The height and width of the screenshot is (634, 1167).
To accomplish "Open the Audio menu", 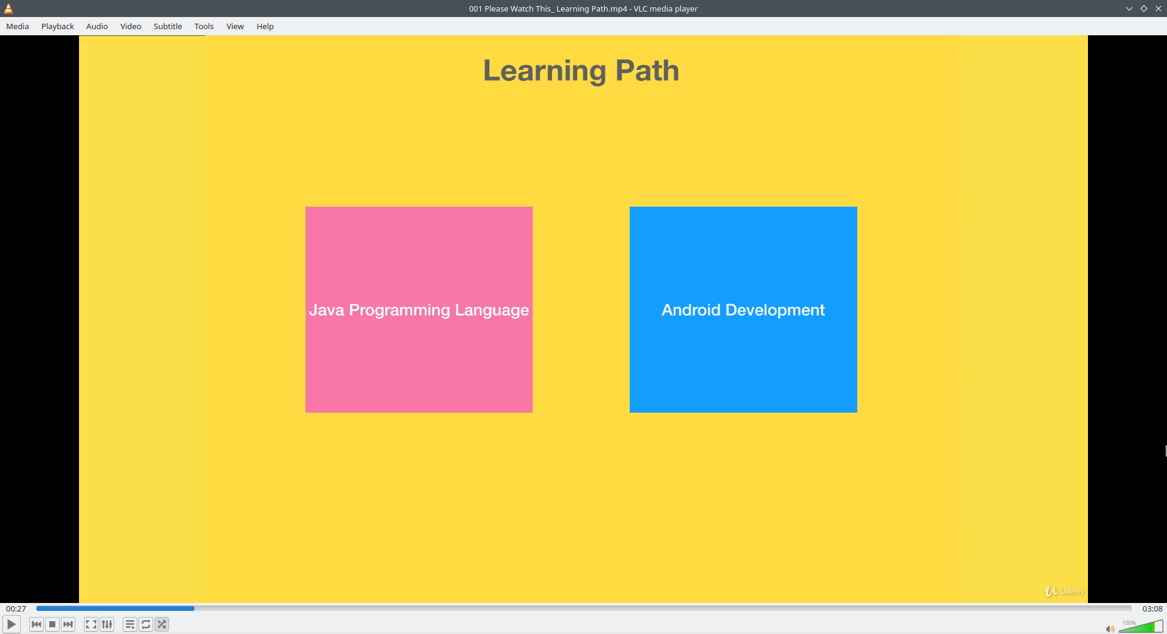I will [97, 26].
